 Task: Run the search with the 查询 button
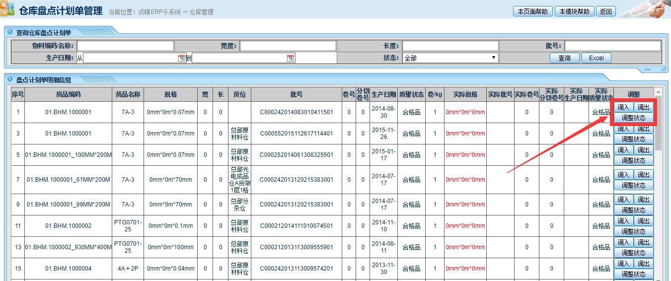pyautogui.click(x=564, y=58)
